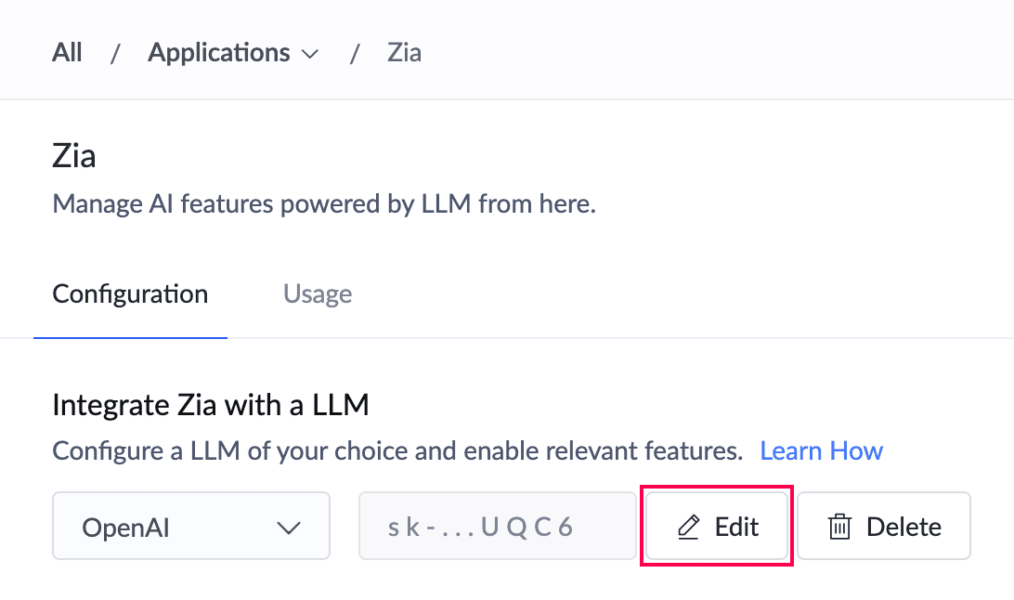Screen dimensions: 1014x600
Task: Click Zia in the breadcrumb trail
Action: [x=404, y=53]
